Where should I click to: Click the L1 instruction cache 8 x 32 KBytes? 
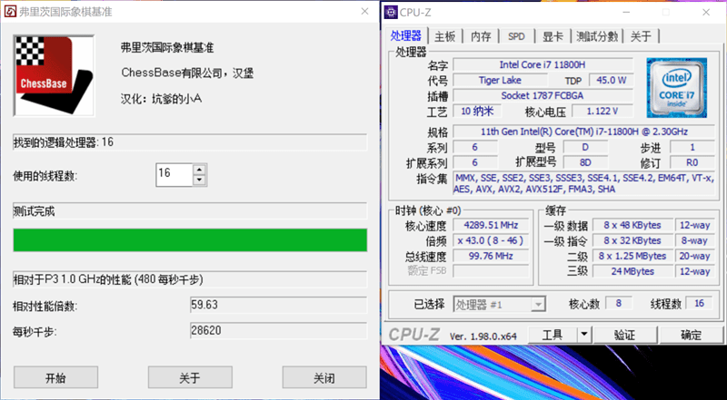(632, 240)
